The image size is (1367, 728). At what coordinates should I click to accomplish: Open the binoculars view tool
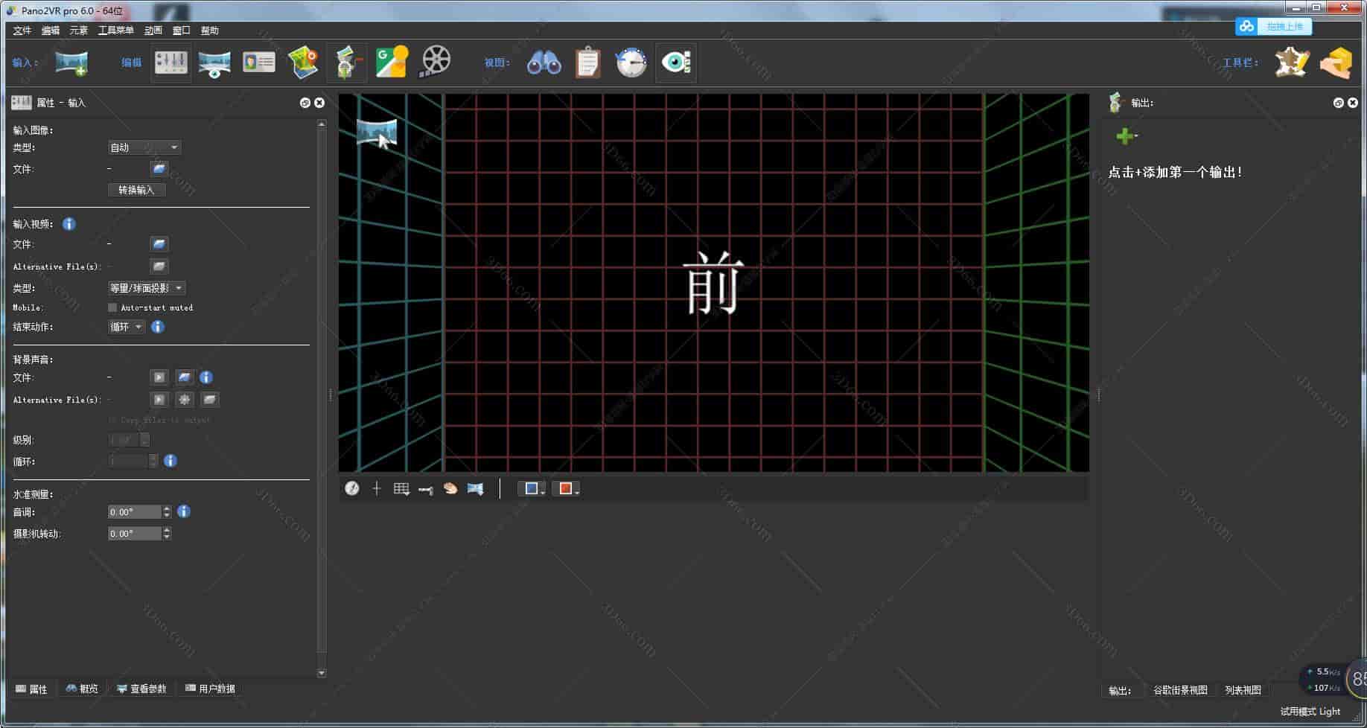pyautogui.click(x=544, y=63)
